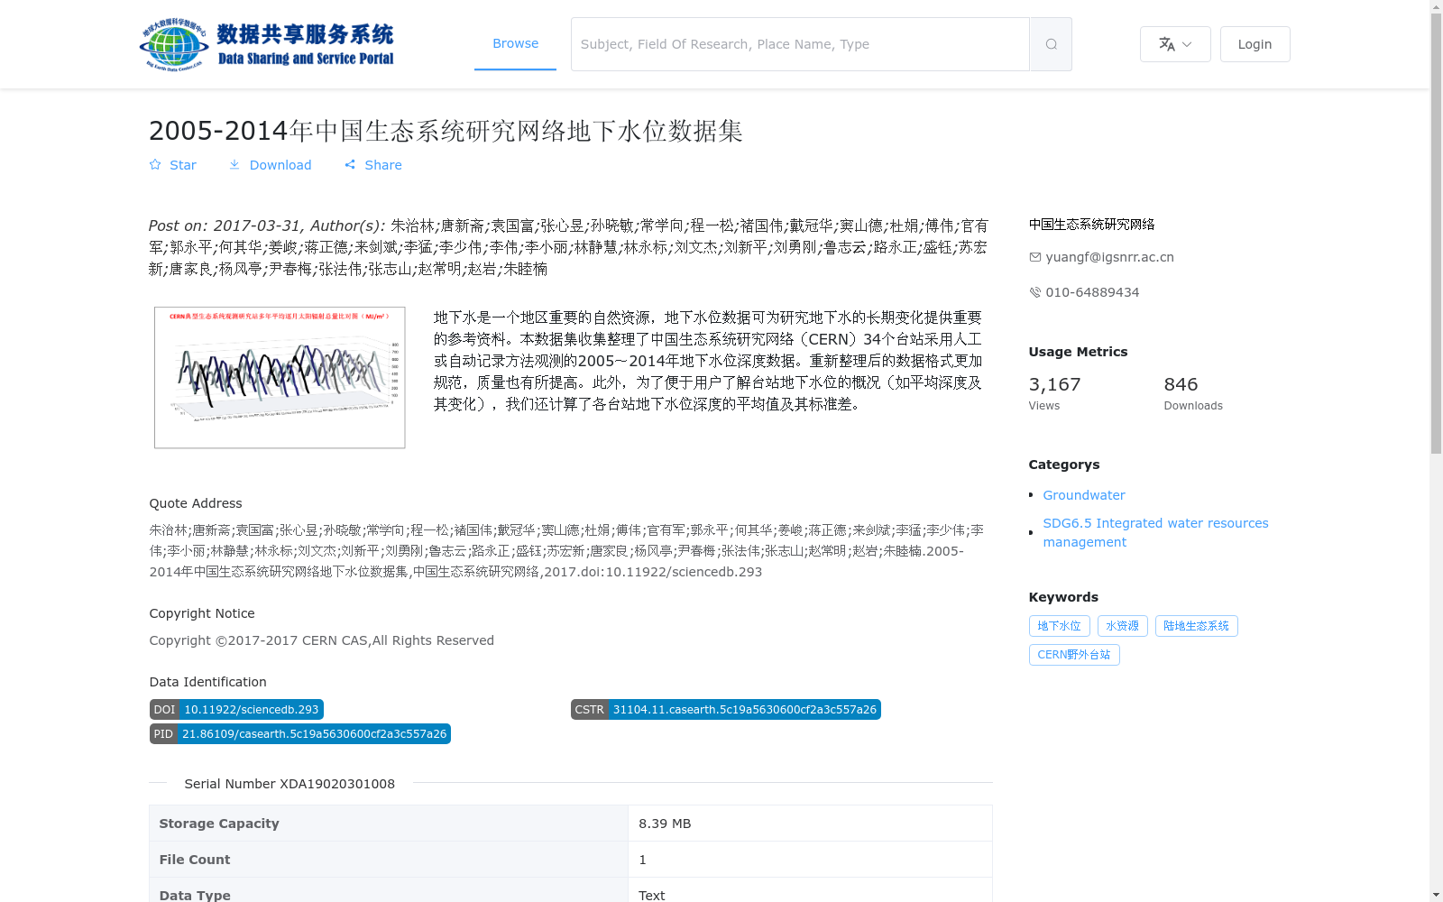Viewport: 1443px width, 902px height.
Task: Click the portal logo globe image
Action: point(175,44)
